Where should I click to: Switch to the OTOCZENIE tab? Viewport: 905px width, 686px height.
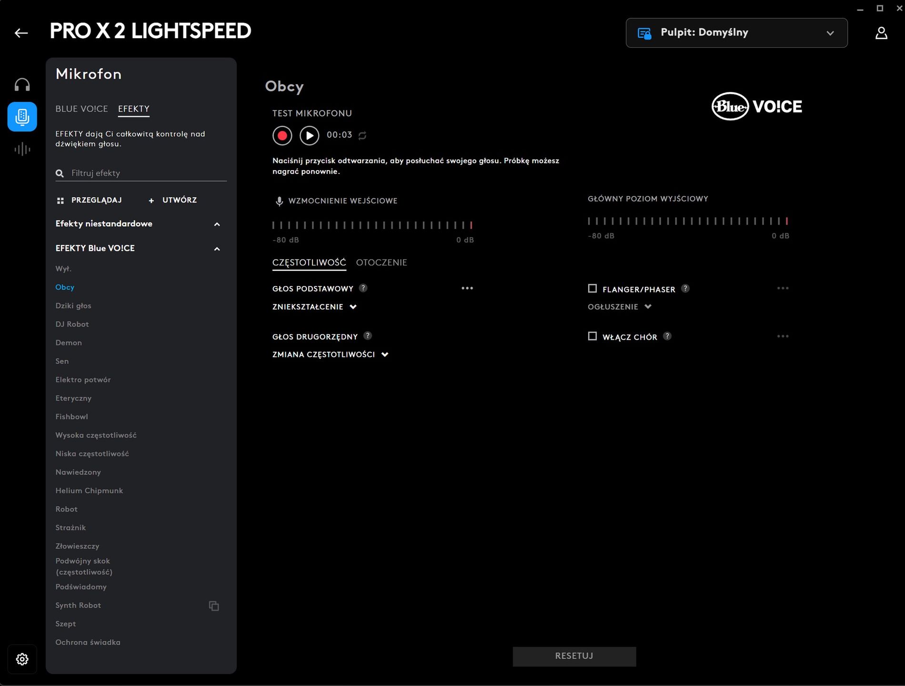pyautogui.click(x=382, y=263)
